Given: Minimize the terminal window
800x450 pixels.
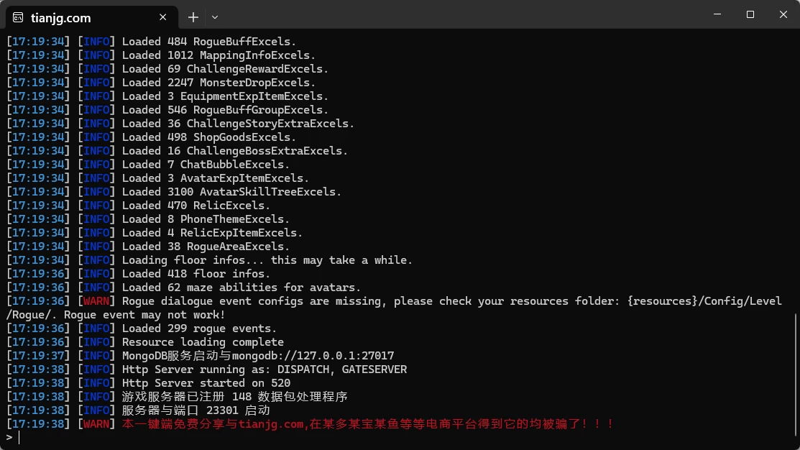Looking at the screenshot, I should tap(717, 14).
